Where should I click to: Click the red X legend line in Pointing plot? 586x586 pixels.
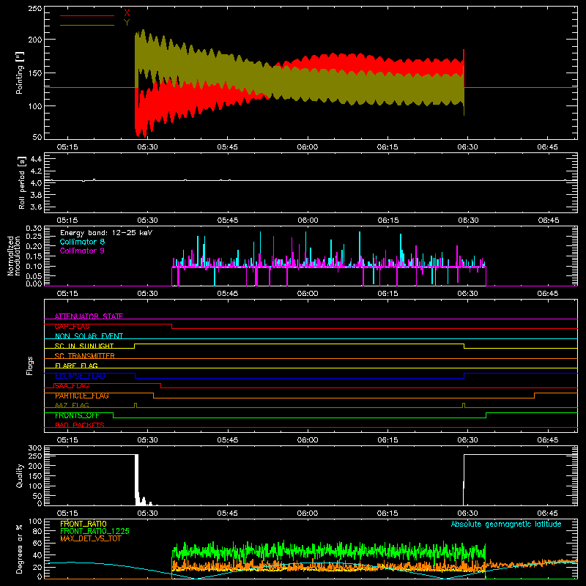[x=87, y=15]
